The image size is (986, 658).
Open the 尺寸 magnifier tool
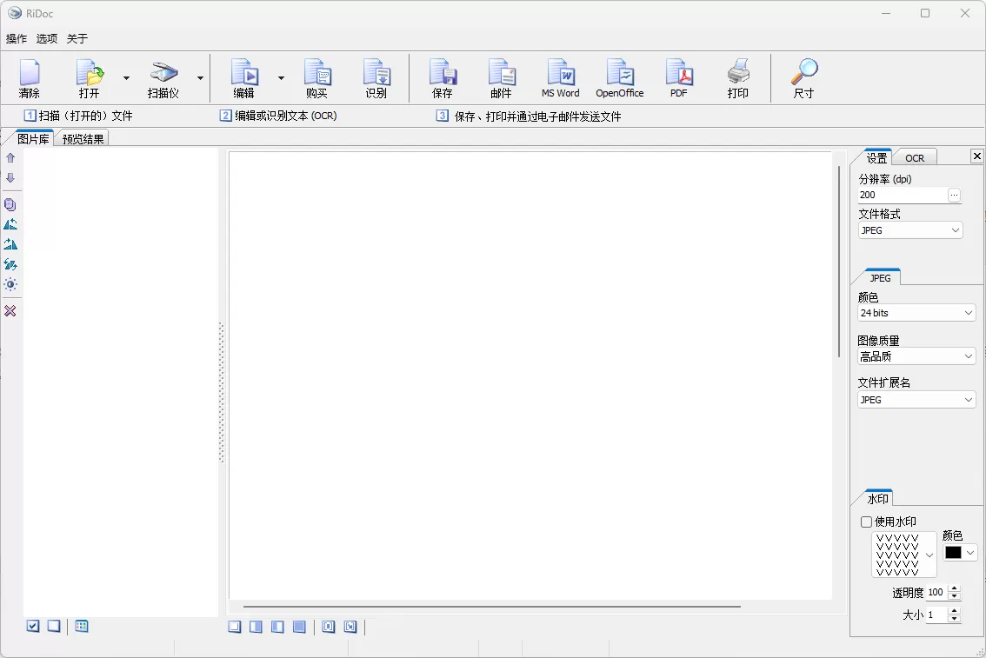(803, 76)
